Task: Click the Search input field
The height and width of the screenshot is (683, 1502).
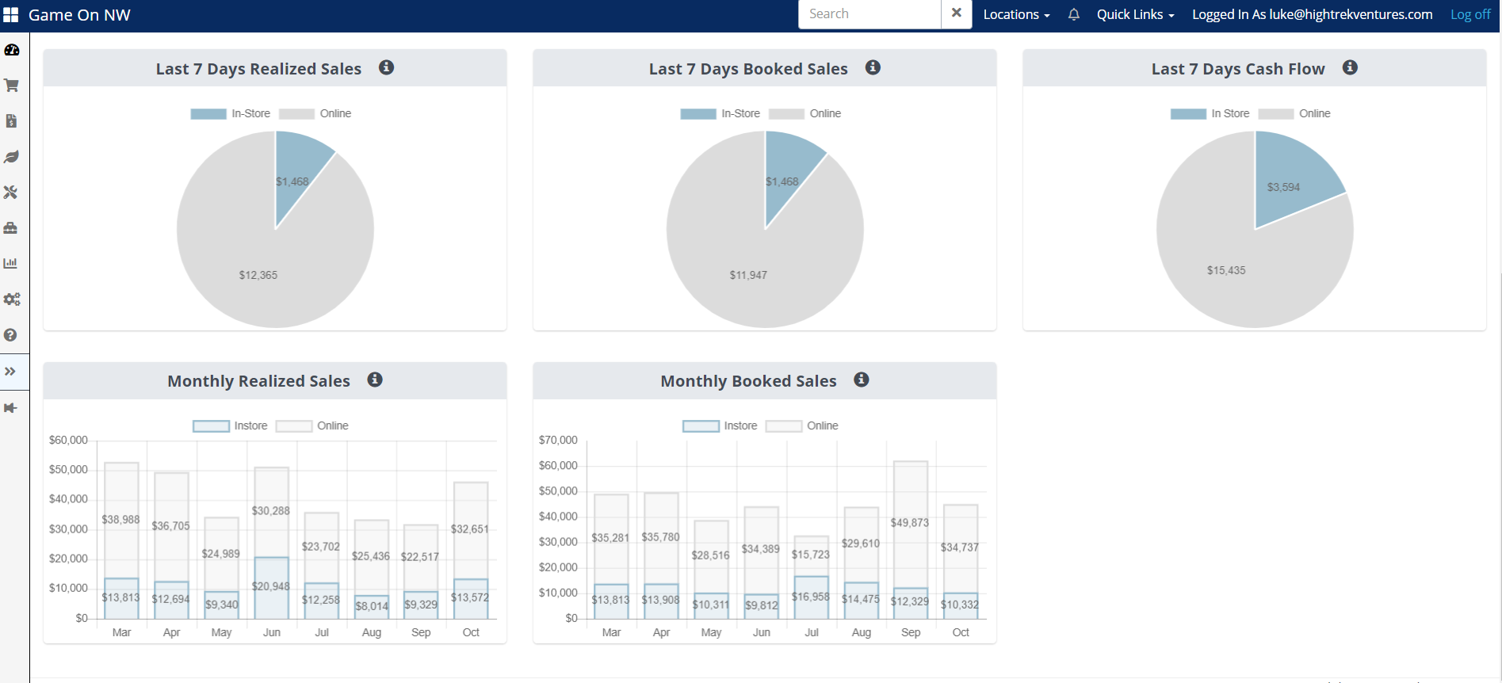Action: click(869, 13)
